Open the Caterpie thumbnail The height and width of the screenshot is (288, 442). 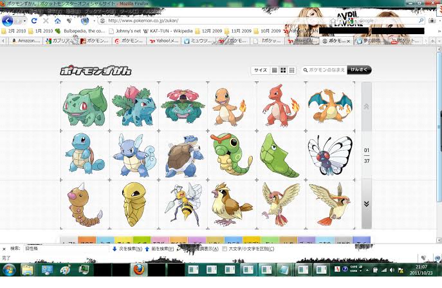click(x=232, y=155)
